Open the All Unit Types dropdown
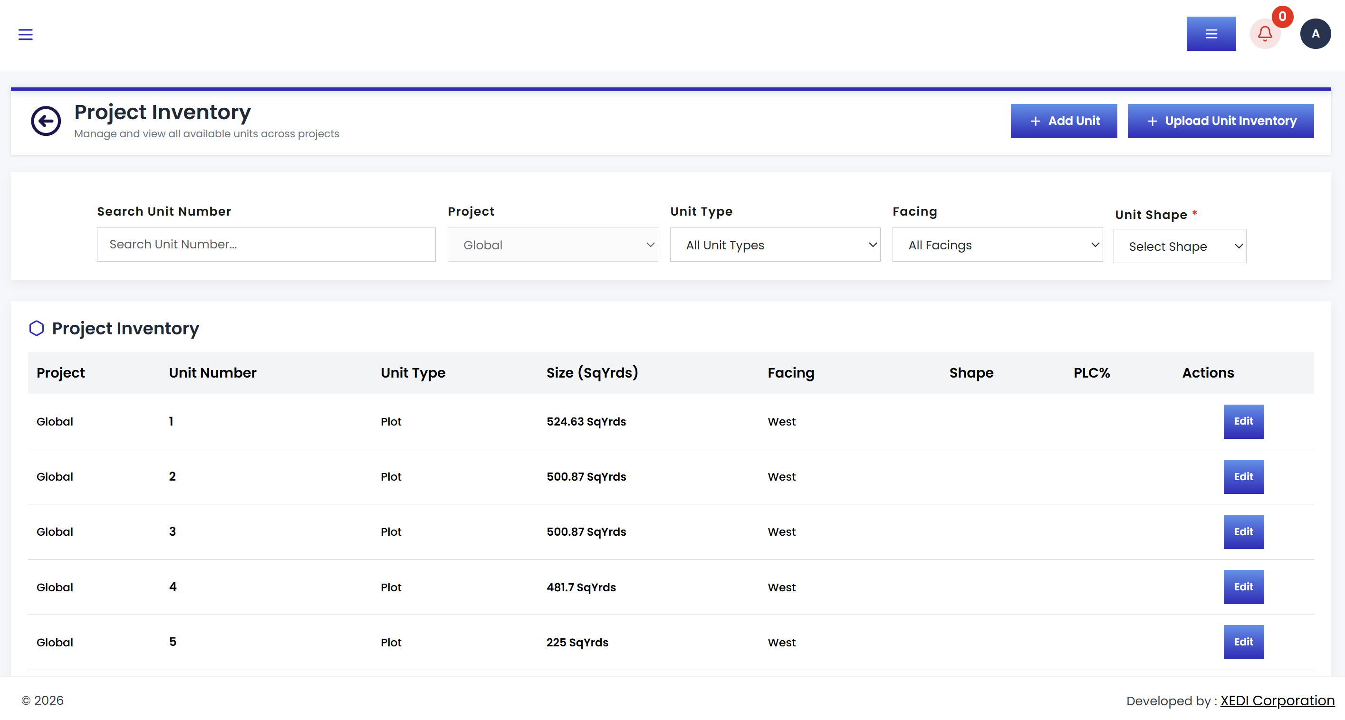 click(775, 244)
